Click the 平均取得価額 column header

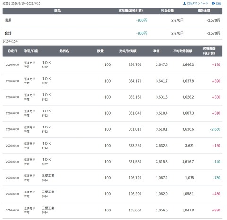click(183, 51)
